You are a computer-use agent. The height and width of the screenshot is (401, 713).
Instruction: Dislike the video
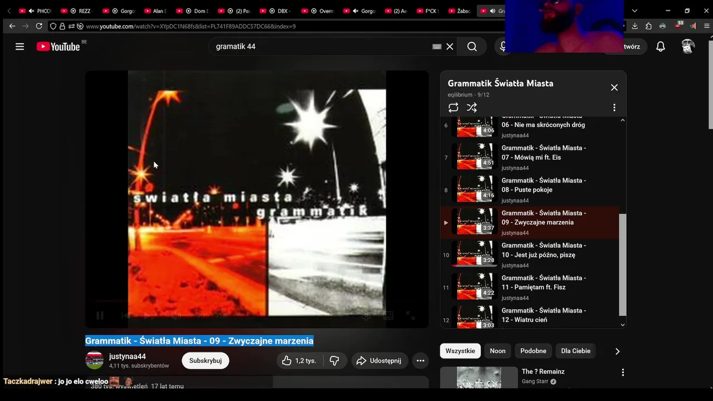point(335,360)
